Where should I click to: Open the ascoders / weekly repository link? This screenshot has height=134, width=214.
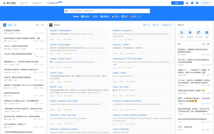click(121, 45)
